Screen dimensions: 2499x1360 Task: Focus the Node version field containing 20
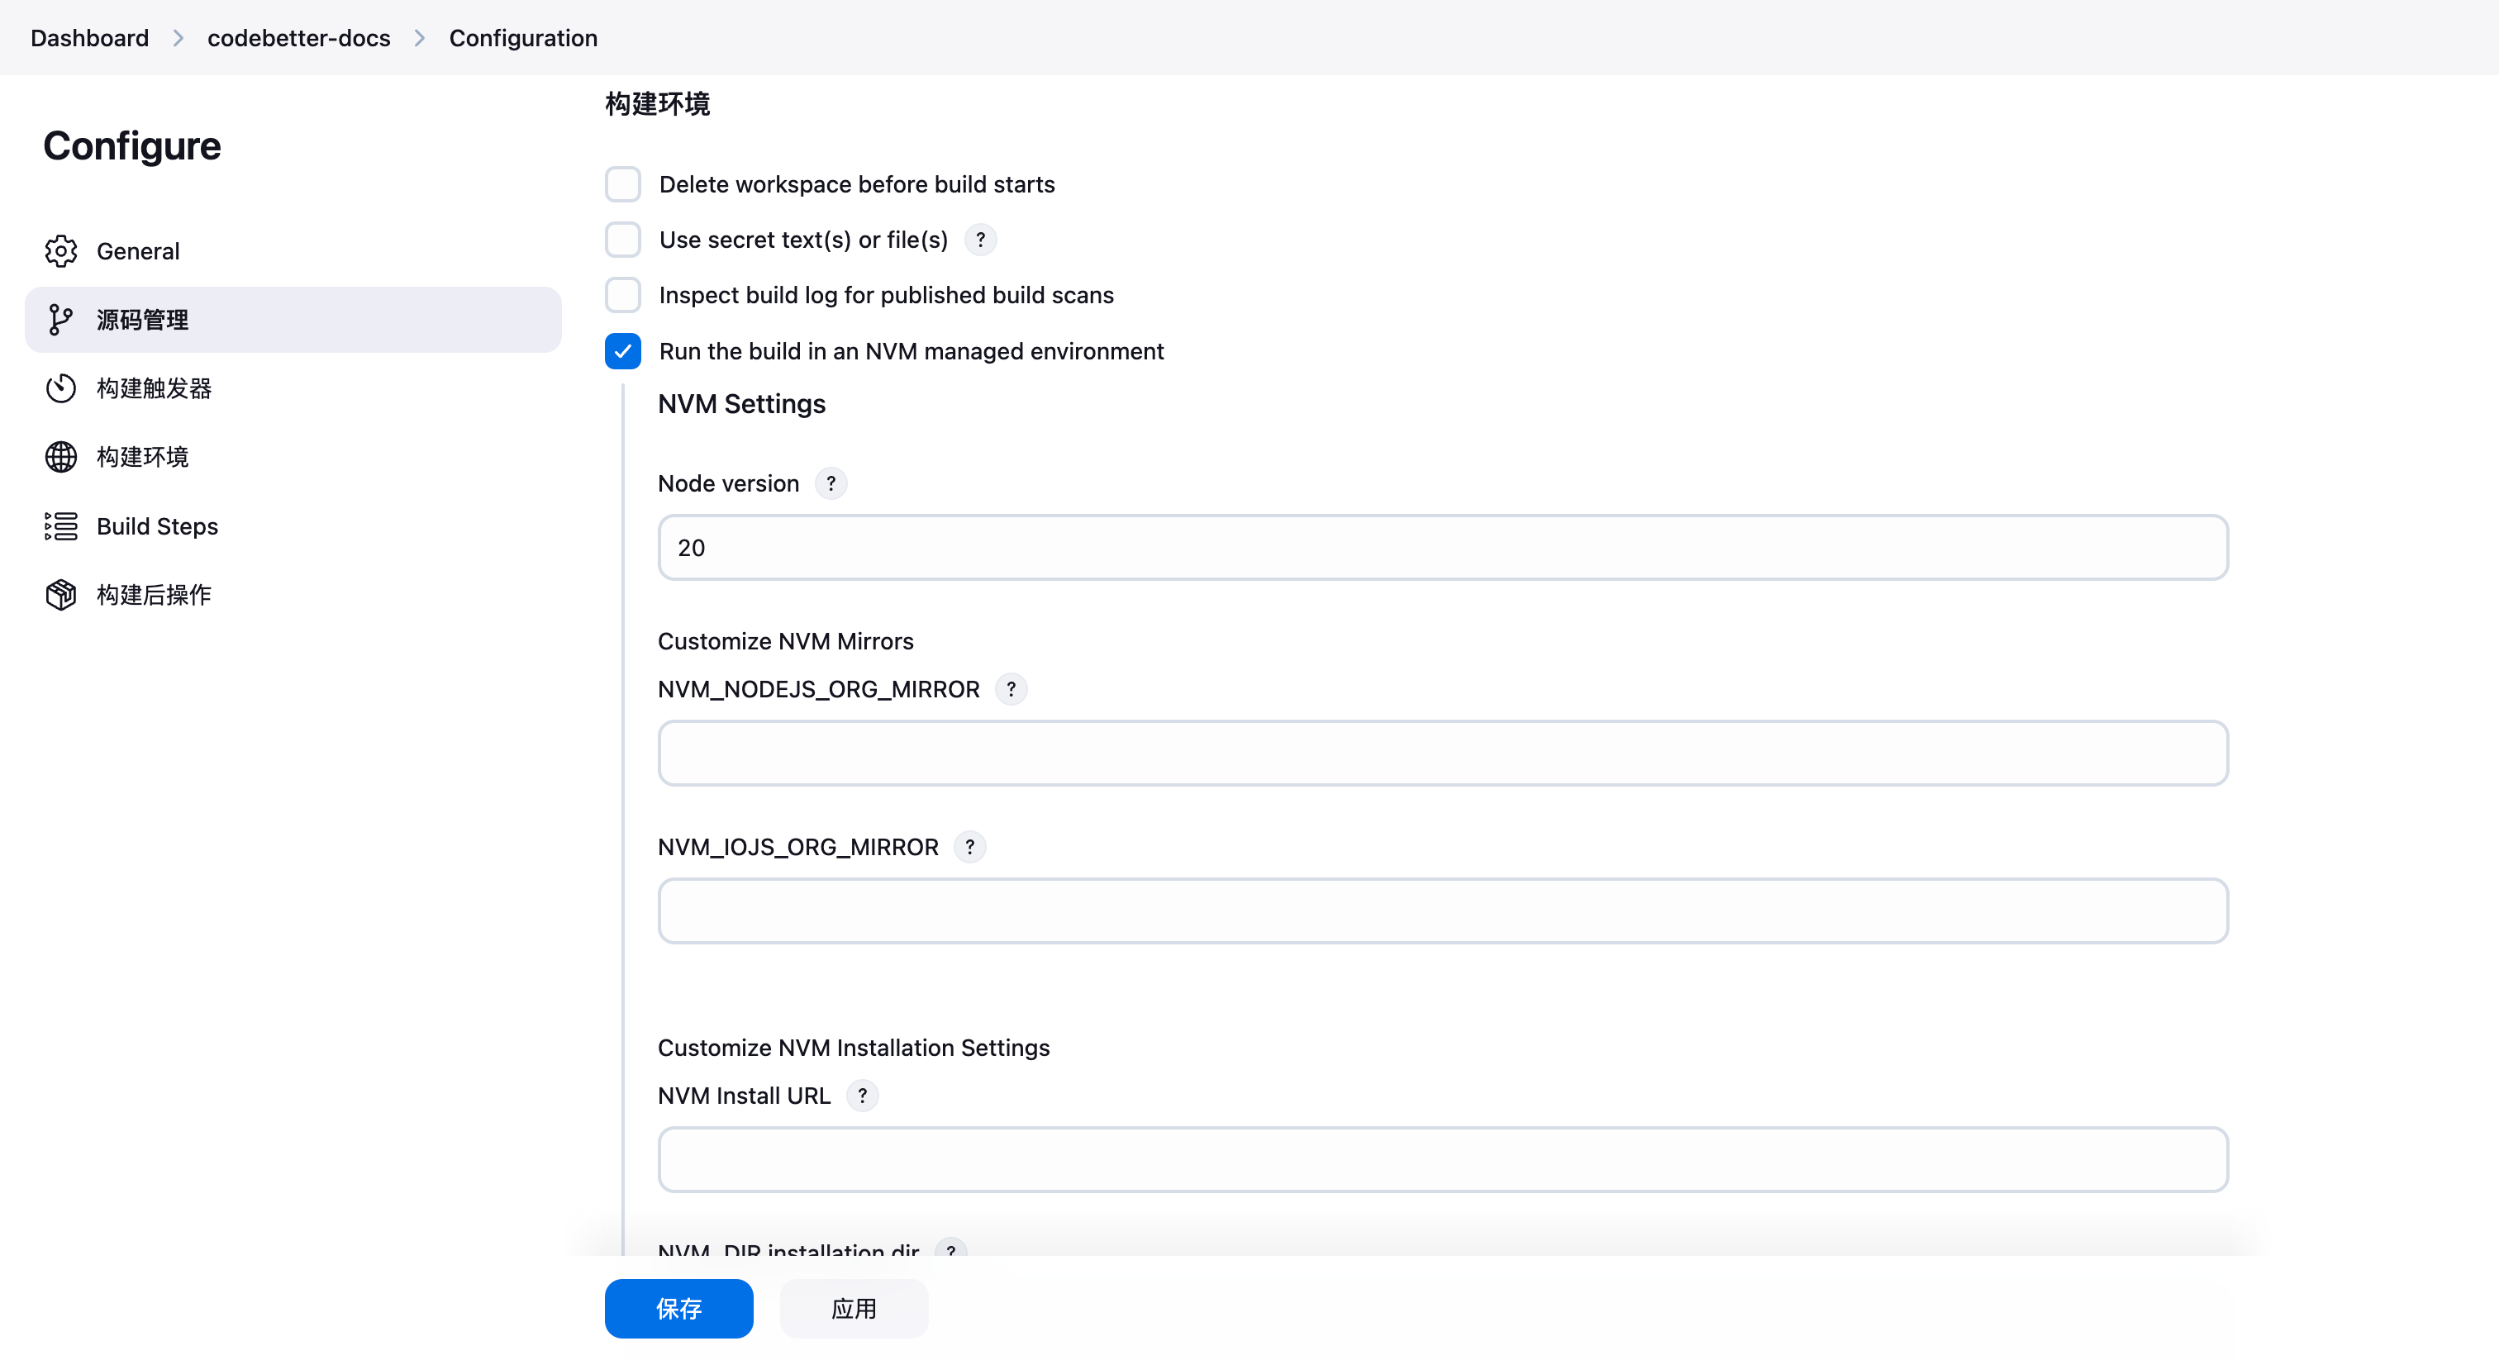(1443, 548)
